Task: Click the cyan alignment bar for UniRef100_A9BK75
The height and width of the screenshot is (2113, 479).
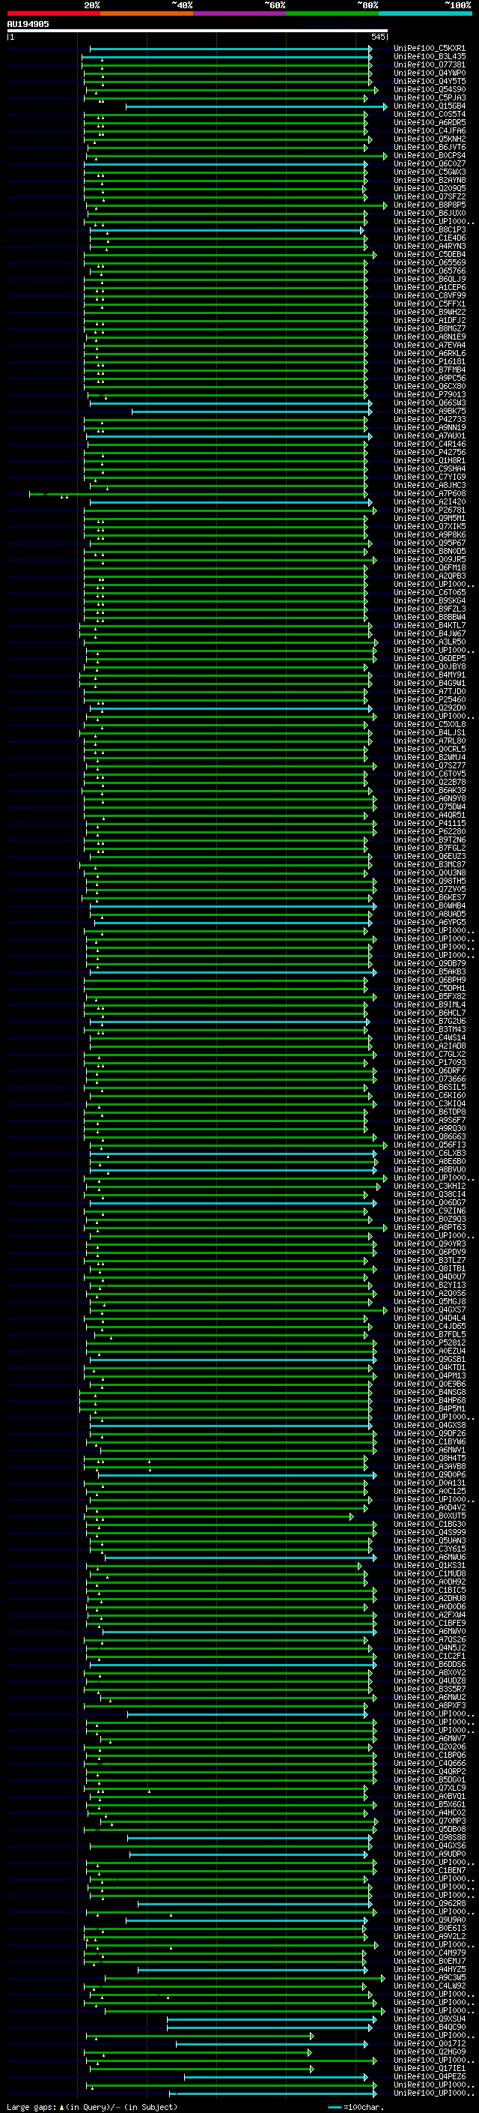Action: pos(251,412)
